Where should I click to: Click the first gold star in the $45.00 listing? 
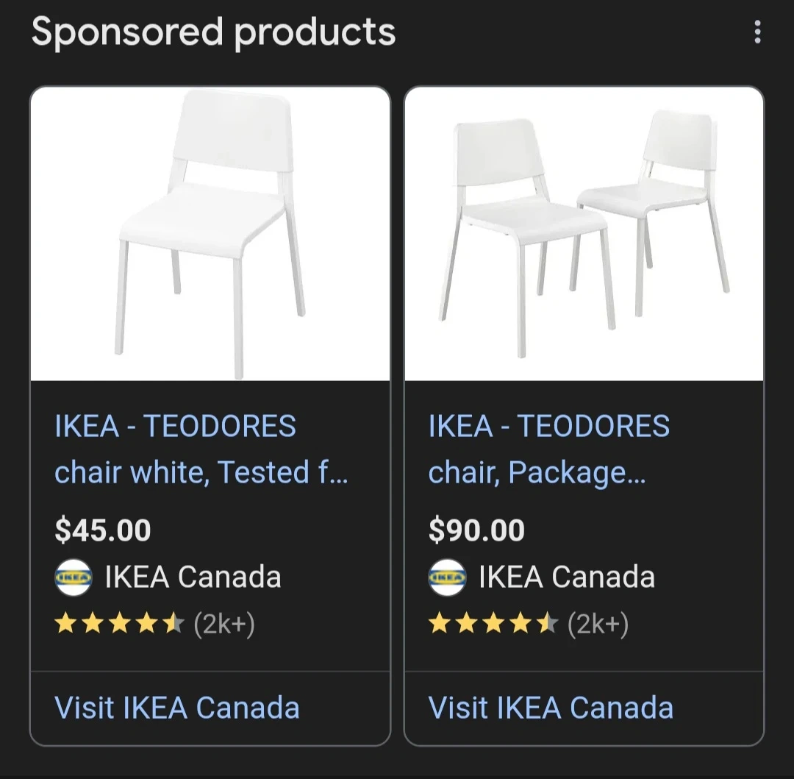66,625
